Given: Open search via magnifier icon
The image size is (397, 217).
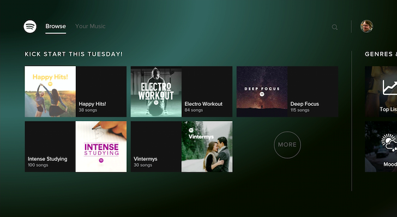Looking at the screenshot, I should click(x=334, y=27).
